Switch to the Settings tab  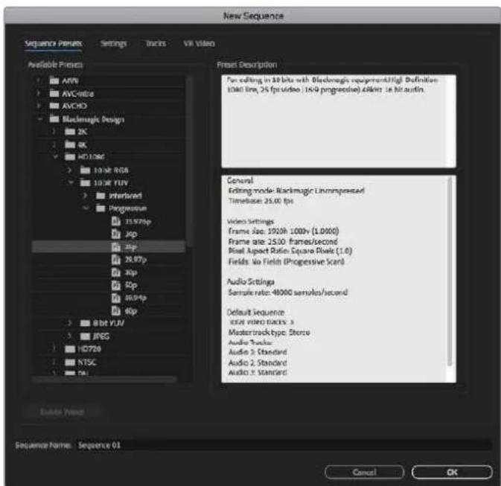114,43
